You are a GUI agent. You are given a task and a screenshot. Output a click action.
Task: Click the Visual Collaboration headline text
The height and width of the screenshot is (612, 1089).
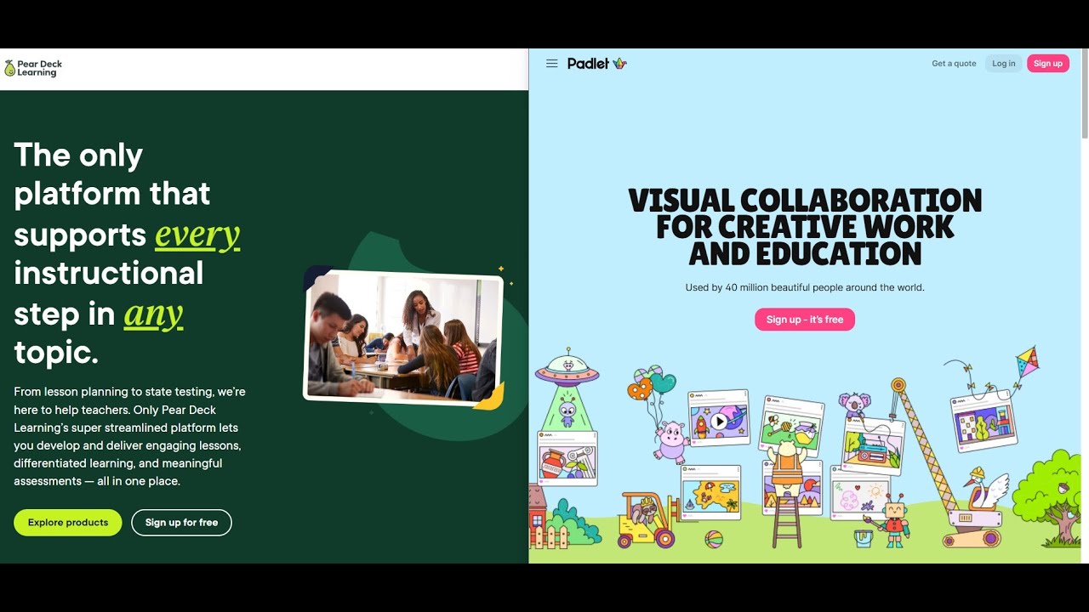[x=805, y=226]
